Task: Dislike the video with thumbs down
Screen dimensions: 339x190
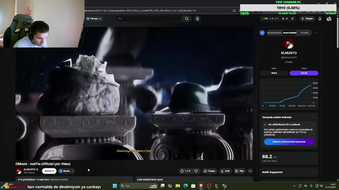Action: (196, 171)
